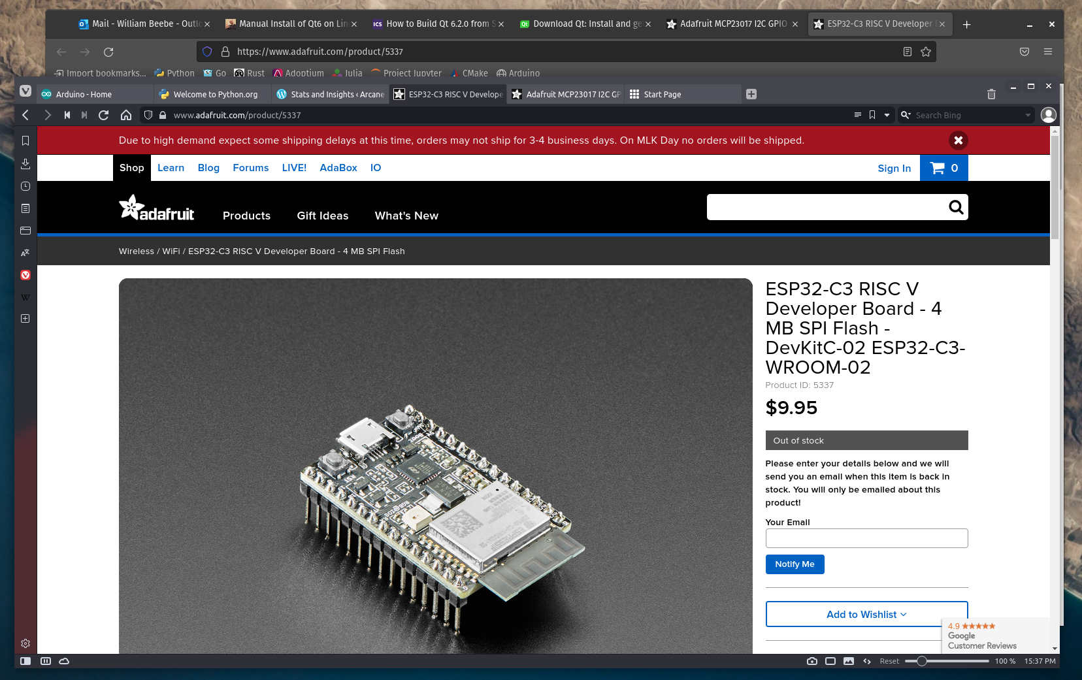Open the Vivaldi main menu button
The image size is (1082, 680).
(25, 91)
